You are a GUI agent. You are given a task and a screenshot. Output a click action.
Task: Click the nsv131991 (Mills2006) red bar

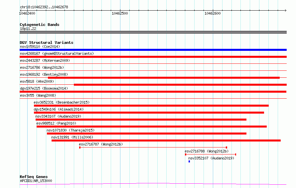coord(166,141)
